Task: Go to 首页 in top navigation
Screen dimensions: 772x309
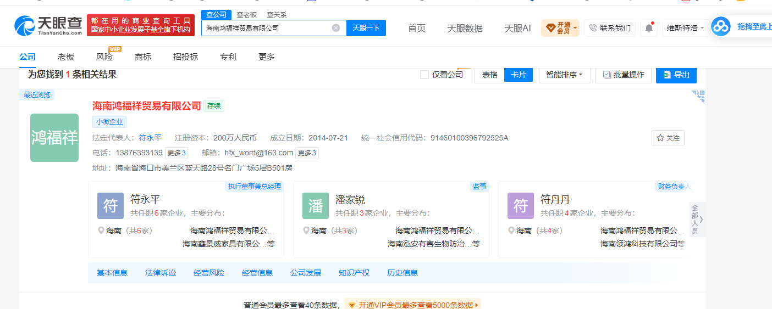Action: (x=417, y=28)
